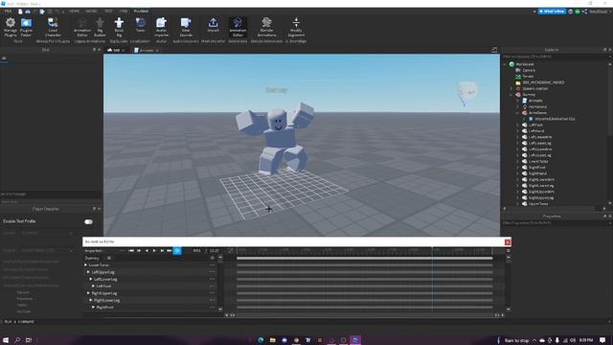The height and width of the screenshot is (345, 613).
Task: Open Windows taskbar search
Action: coord(17,340)
